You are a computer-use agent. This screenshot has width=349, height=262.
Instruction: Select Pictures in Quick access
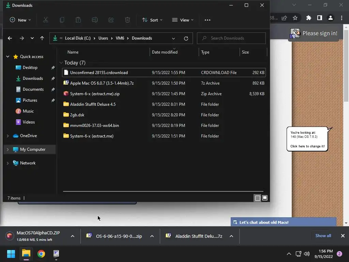(x=30, y=100)
